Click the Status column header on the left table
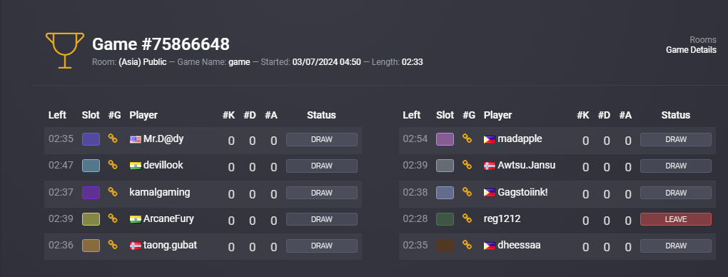This screenshot has width=728, height=277. click(321, 115)
